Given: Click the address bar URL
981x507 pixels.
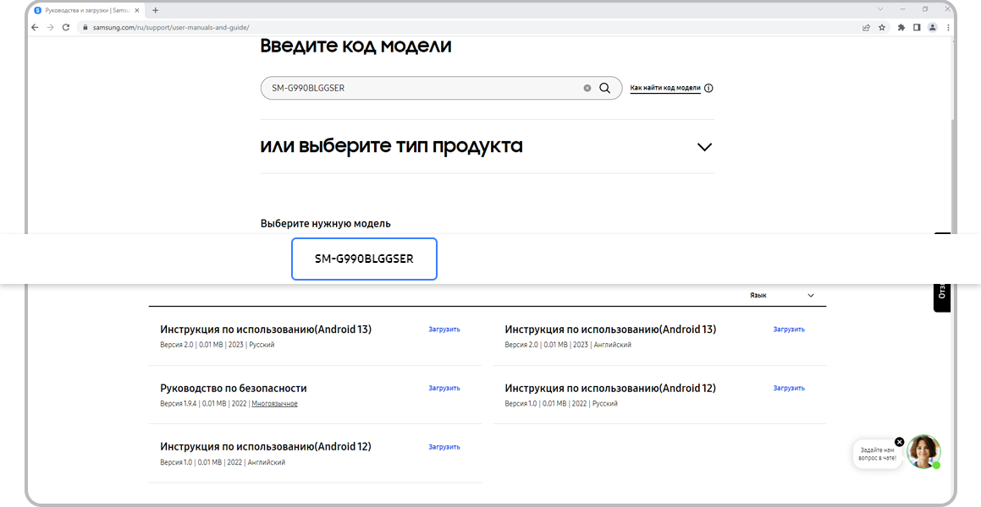Looking at the screenshot, I should (x=173, y=28).
